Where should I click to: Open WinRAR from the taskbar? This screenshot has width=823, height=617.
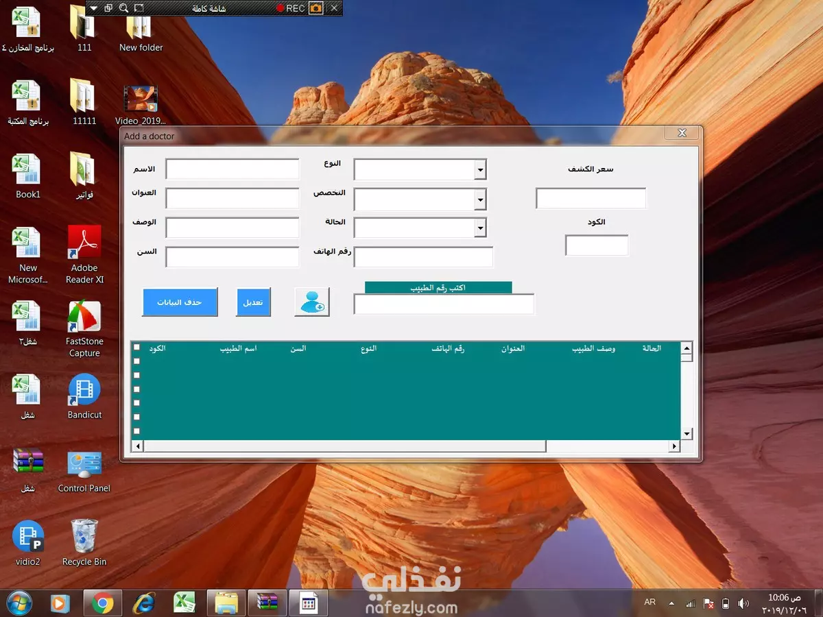(x=267, y=603)
